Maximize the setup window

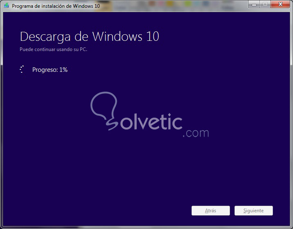265,4
